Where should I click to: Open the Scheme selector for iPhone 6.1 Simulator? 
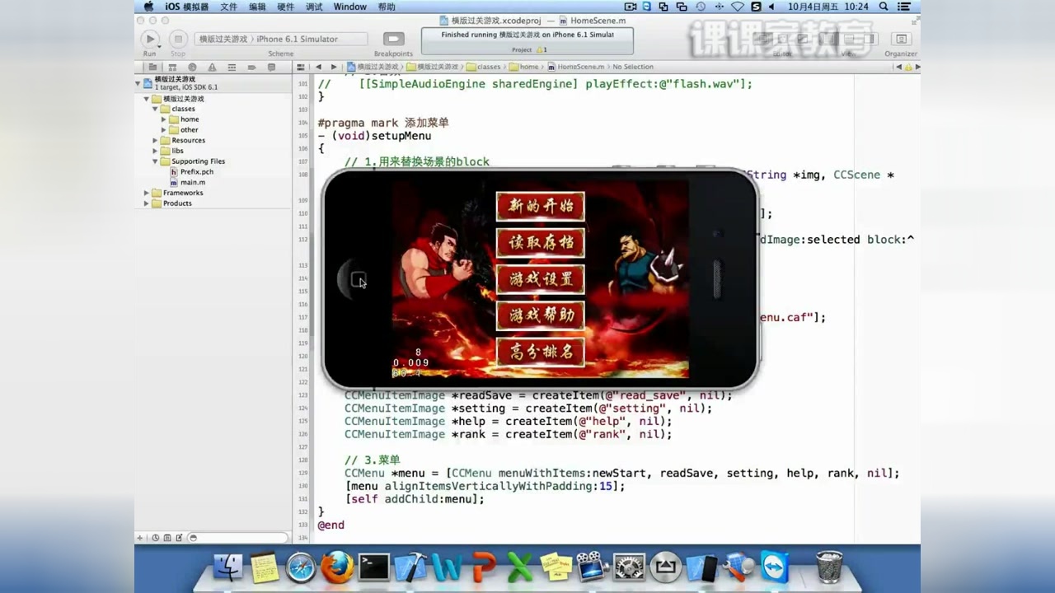click(x=281, y=39)
